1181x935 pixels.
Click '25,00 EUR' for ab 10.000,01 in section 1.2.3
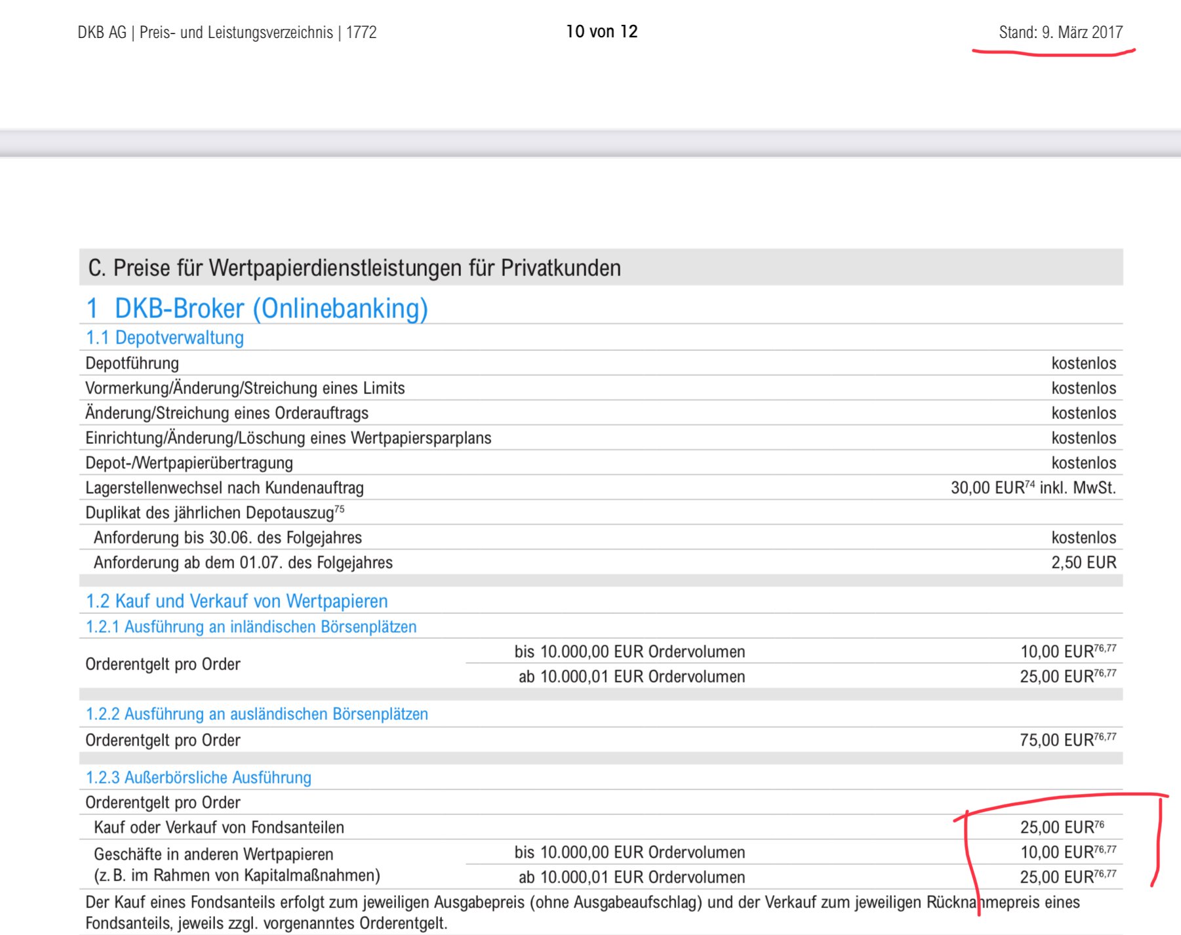click(x=1068, y=877)
